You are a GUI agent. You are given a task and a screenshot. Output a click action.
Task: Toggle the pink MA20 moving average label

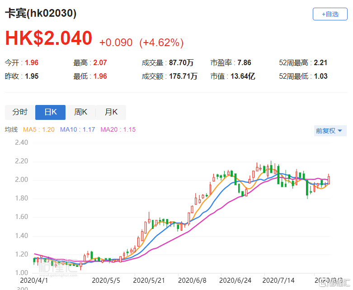(x=118, y=130)
